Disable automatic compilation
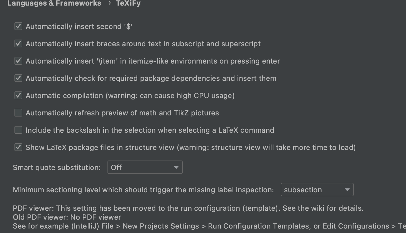This screenshot has width=406, height=233. (18, 95)
